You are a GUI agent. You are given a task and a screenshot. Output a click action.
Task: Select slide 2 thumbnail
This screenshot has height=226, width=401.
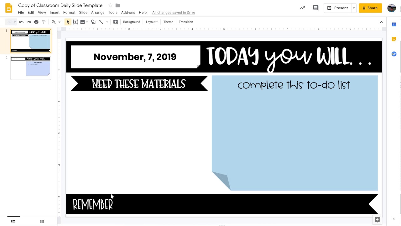pyautogui.click(x=30, y=68)
